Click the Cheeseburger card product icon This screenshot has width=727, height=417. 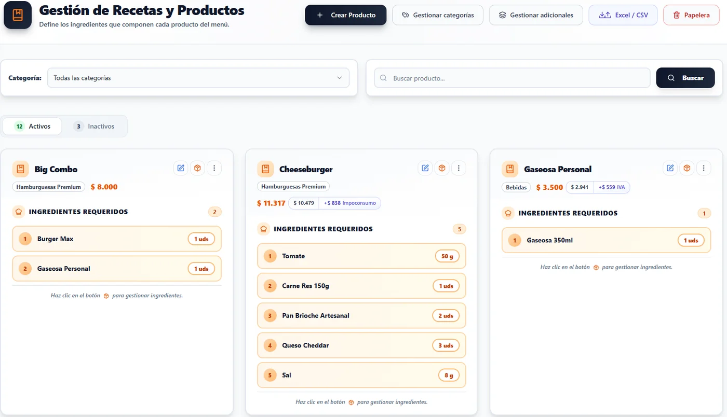[265, 169]
